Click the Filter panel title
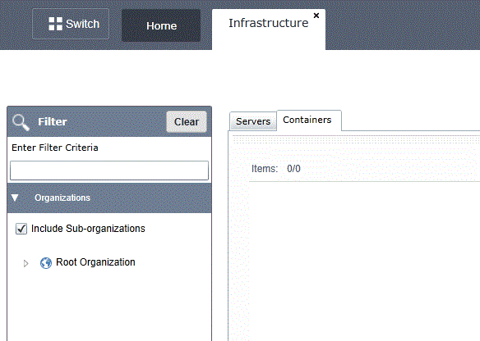The image size is (480, 341). (x=53, y=122)
